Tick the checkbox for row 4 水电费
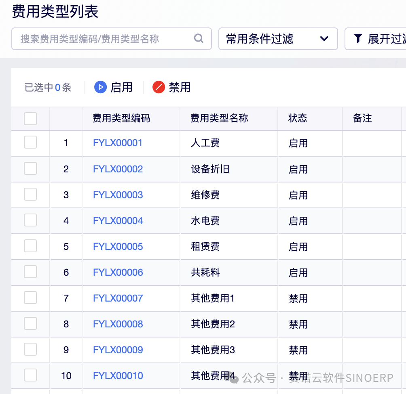 pos(30,220)
